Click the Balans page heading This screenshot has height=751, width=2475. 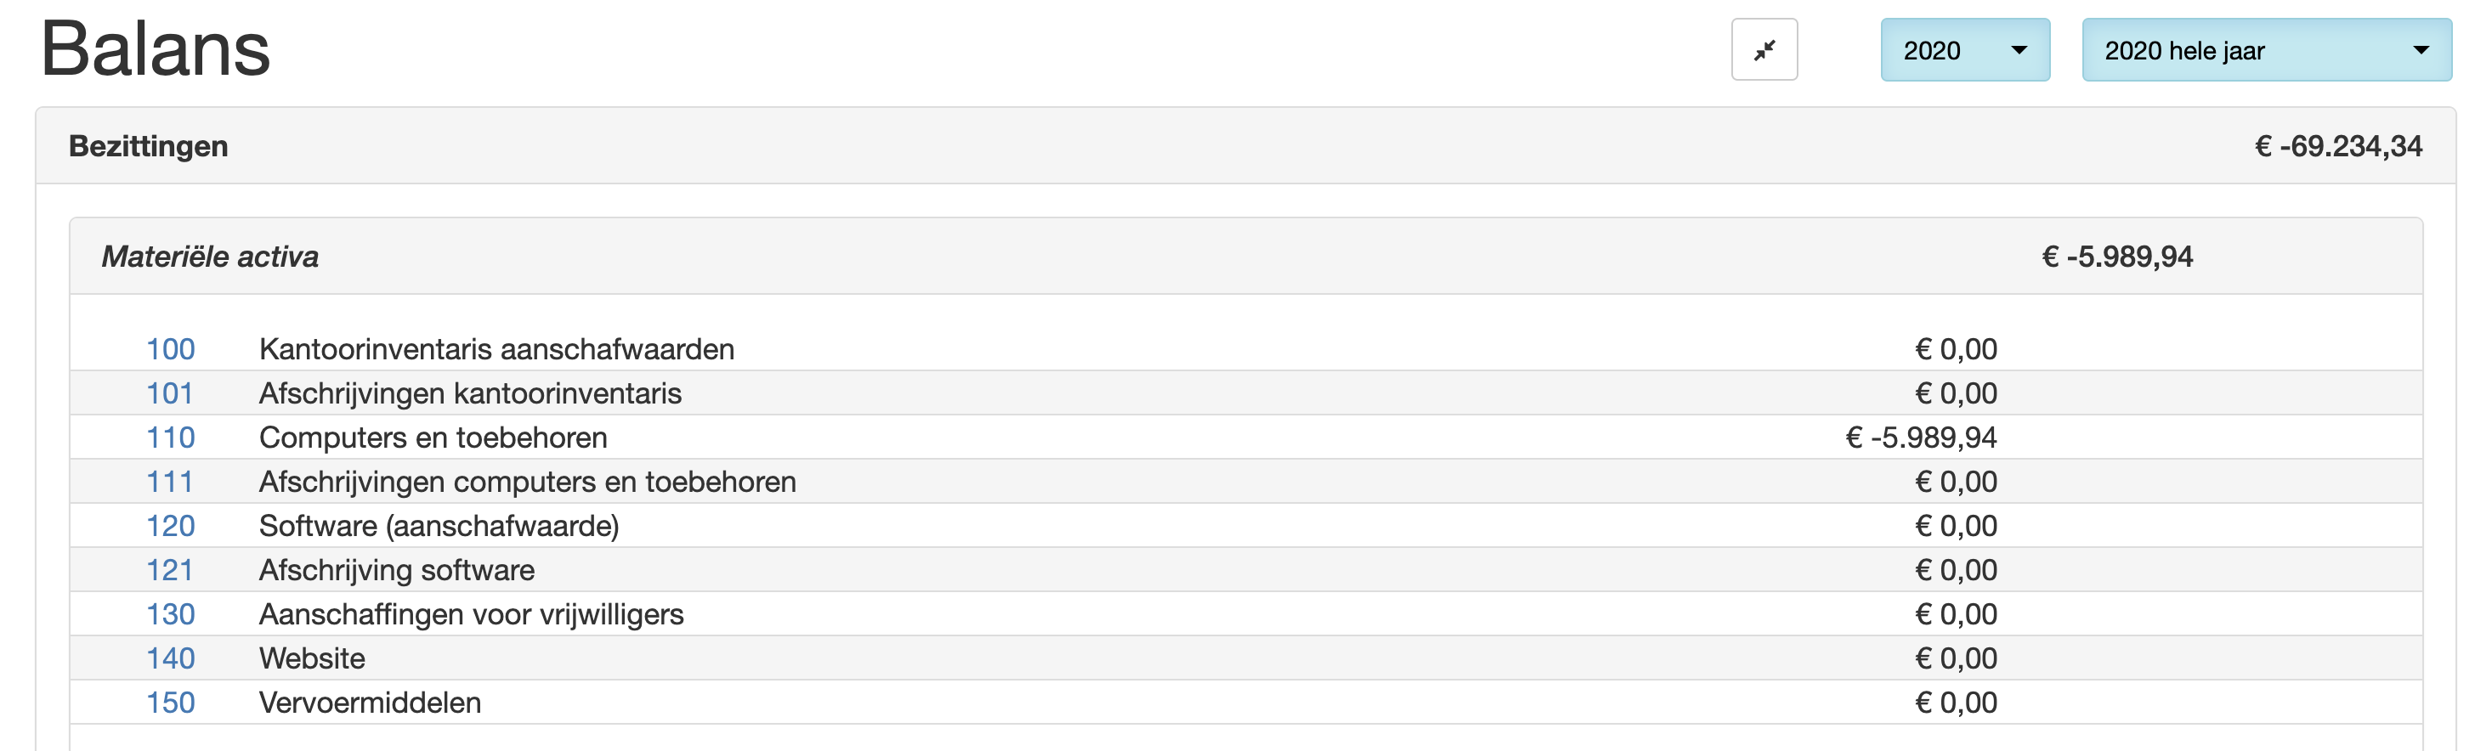pyautogui.click(x=156, y=48)
